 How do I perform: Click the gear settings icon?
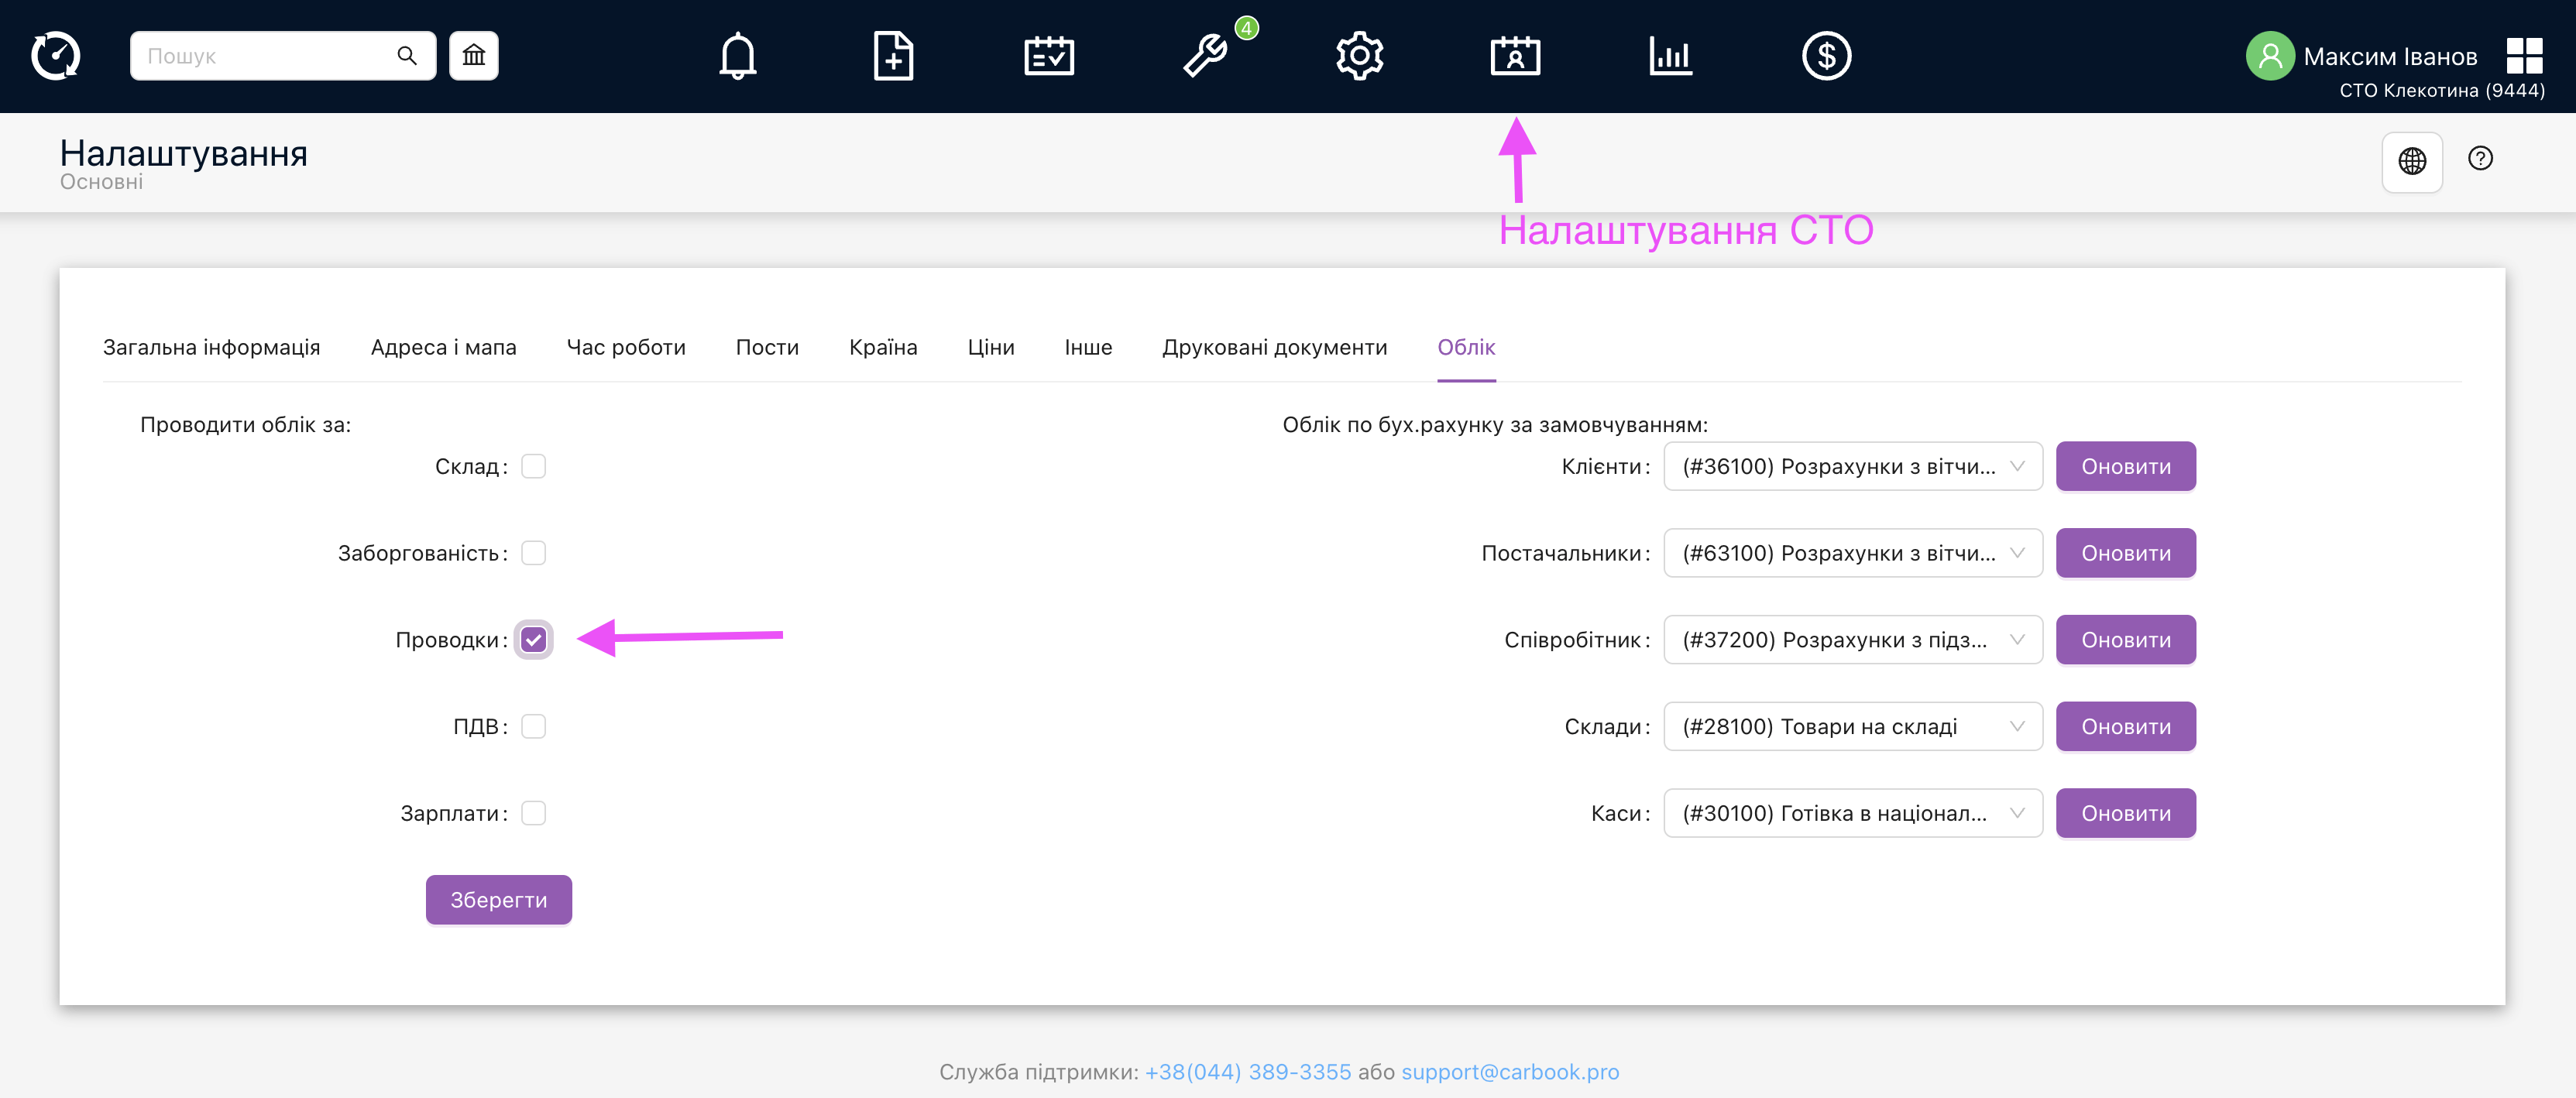click(1359, 56)
